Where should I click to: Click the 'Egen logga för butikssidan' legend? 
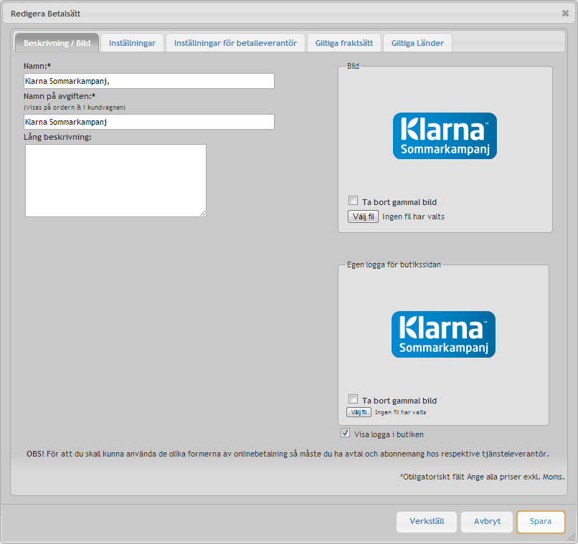coord(394,264)
